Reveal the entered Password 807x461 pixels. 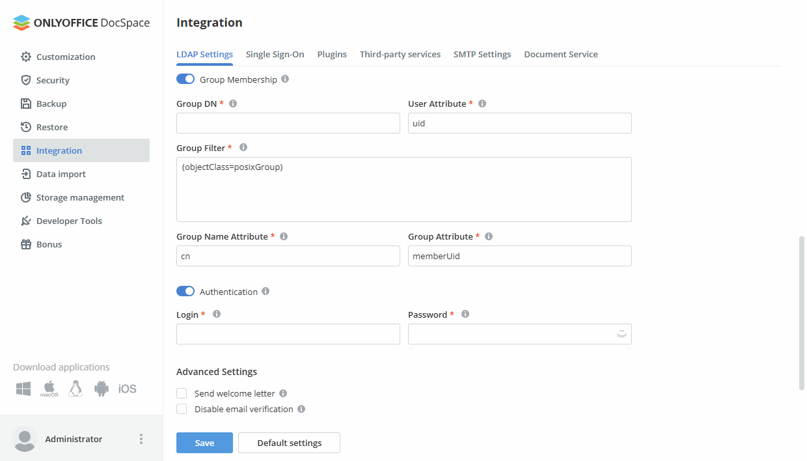622,333
